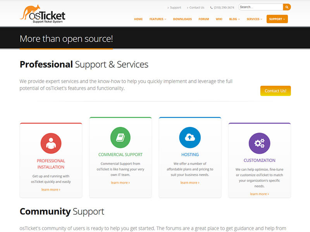Click learn more under Commercial Support
310x232 pixels.
[x=121, y=183]
